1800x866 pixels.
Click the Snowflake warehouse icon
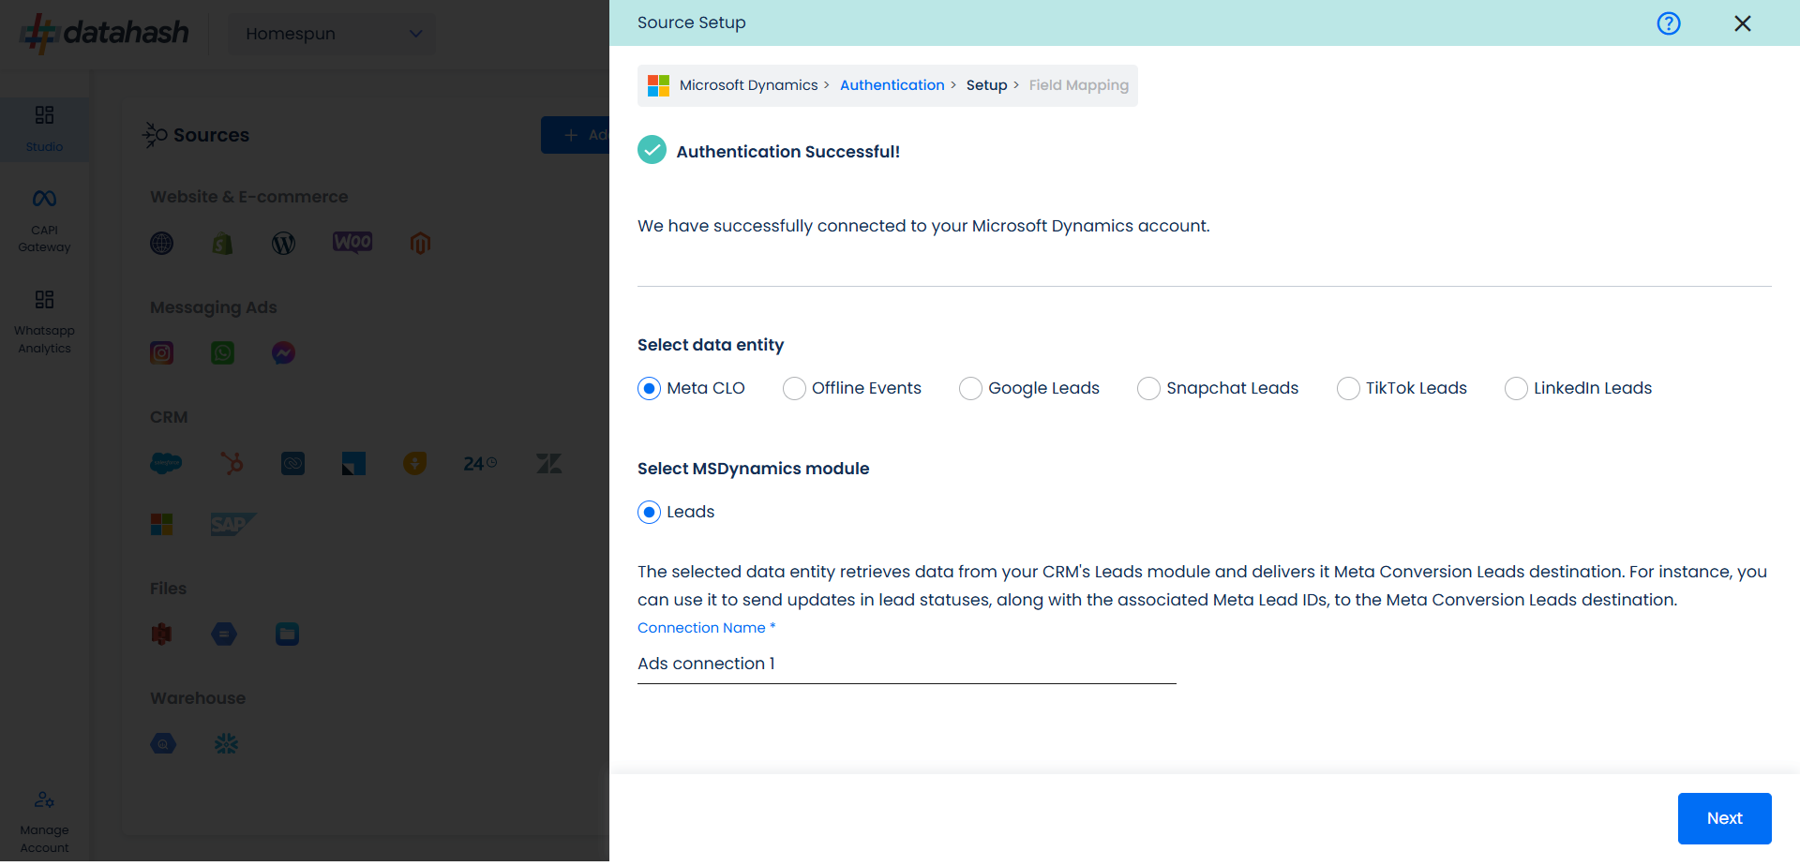coord(226,744)
